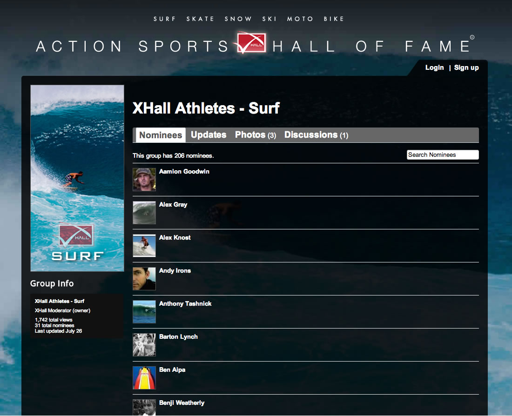Image resolution: width=512 pixels, height=416 pixels.
Task: Click the '1,742 total views' text
Action: pyautogui.click(x=54, y=320)
